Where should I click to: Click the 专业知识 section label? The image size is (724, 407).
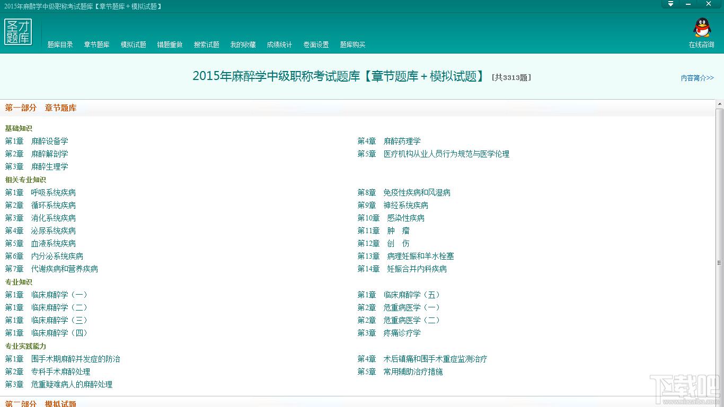[19, 282]
